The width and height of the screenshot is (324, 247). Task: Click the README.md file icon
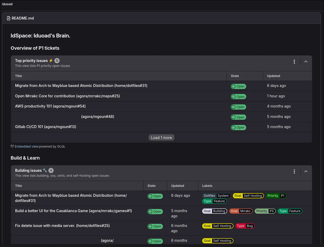coord(8,18)
